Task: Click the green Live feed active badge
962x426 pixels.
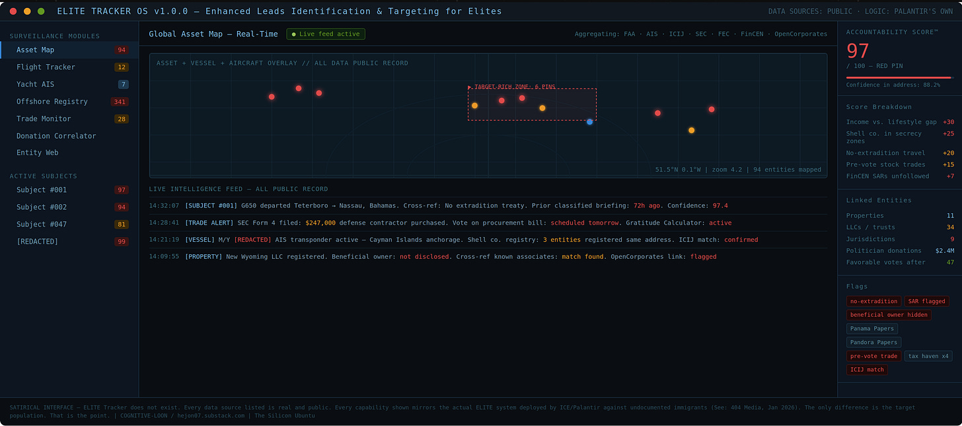Action: point(326,34)
